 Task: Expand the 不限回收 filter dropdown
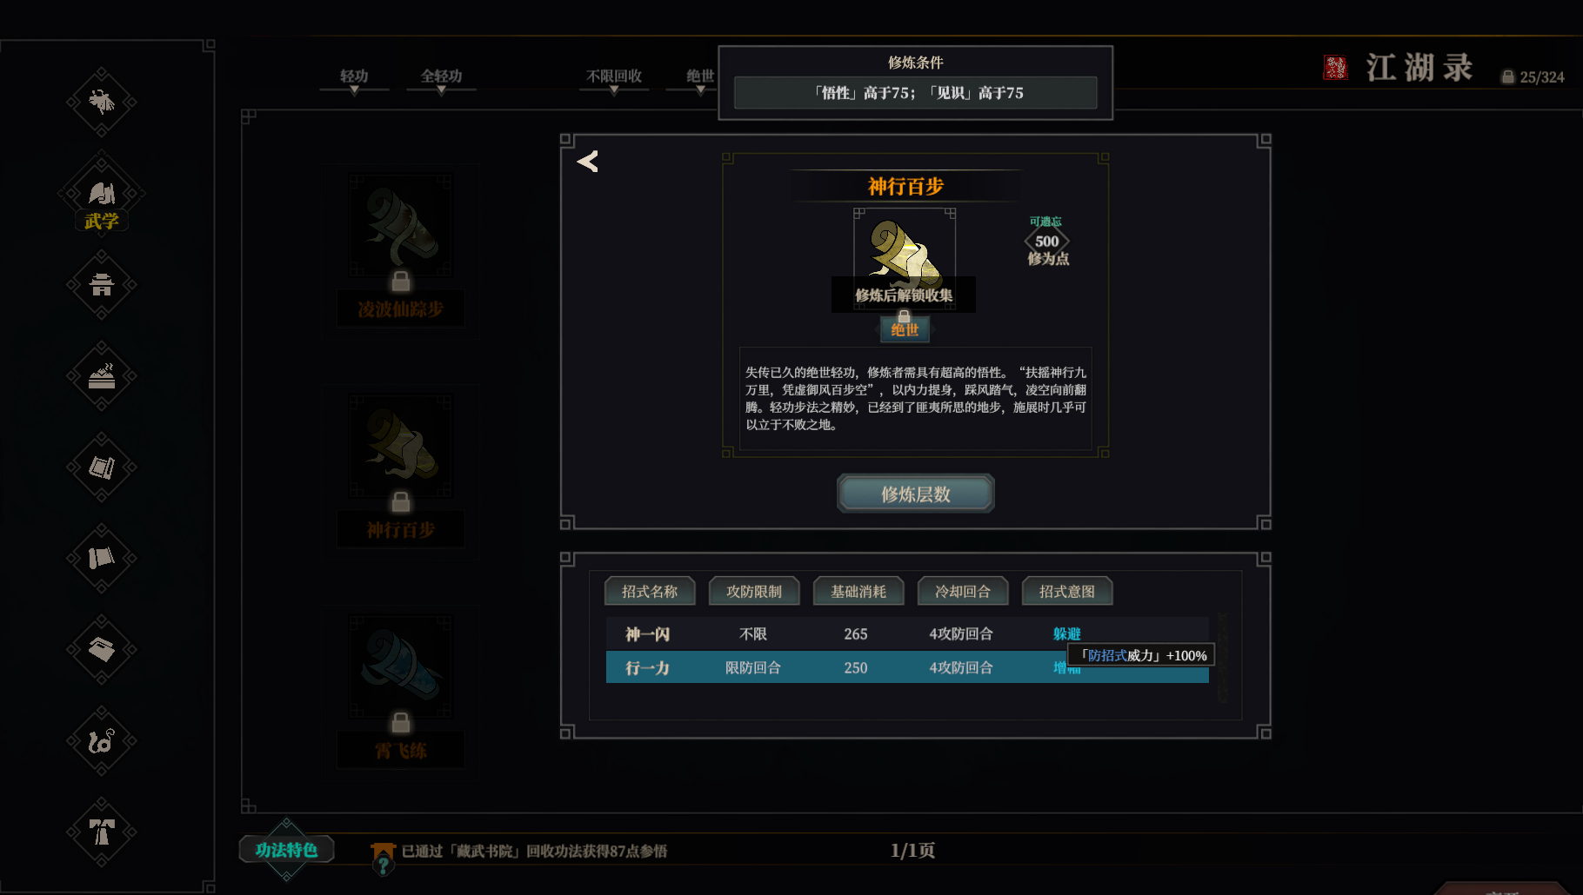(614, 79)
